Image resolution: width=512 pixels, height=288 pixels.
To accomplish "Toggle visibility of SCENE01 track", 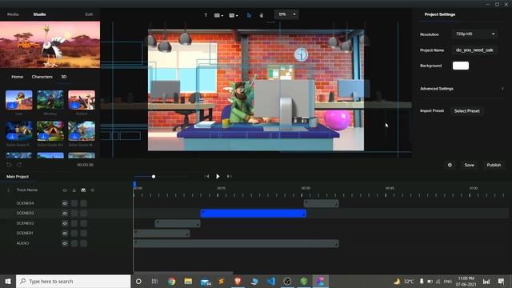I will 65,233.
